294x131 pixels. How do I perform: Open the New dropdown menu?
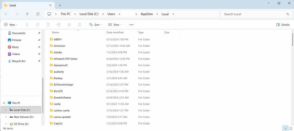coord(11,25)
